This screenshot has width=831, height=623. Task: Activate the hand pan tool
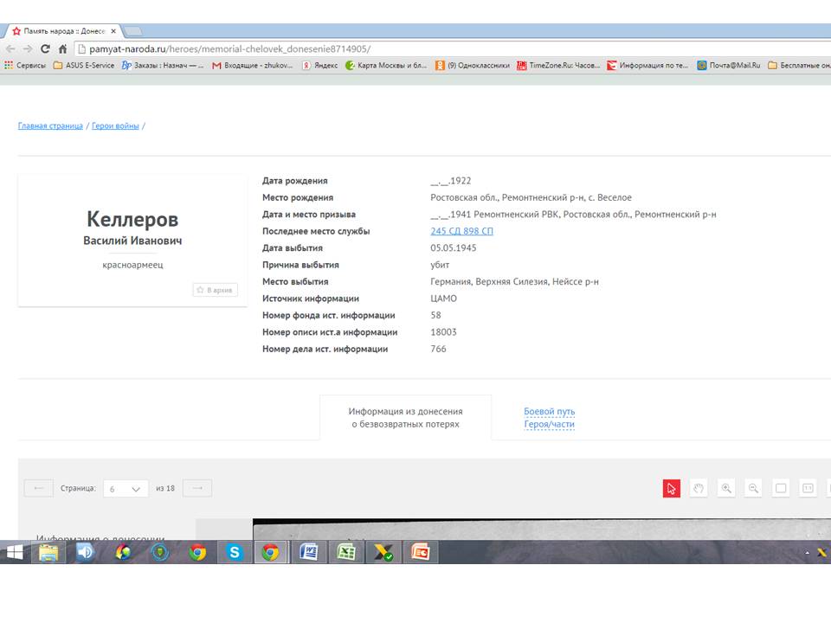(699, 488)
